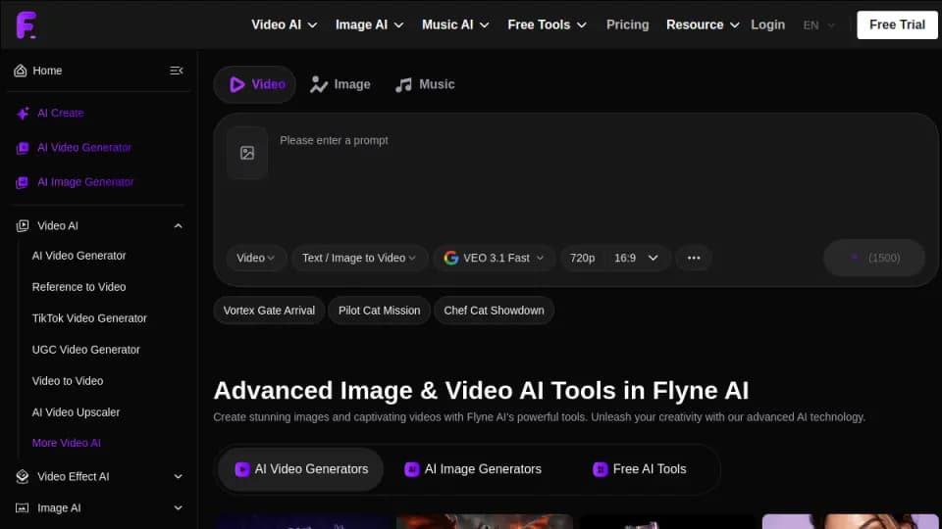The height and width of the screenshot is (529, 942).
Task: Open Video to Video in sidebar
Action: tap(68, 381)
